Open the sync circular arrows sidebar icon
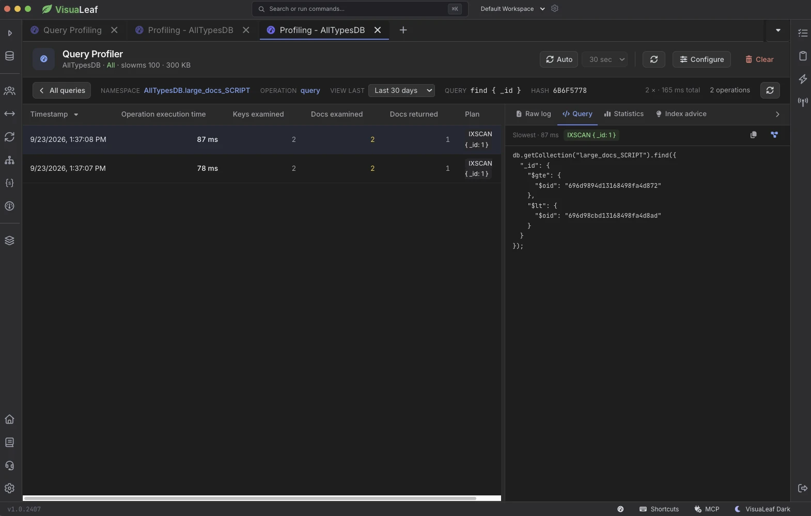811x516 pixels. click(9, 137)
